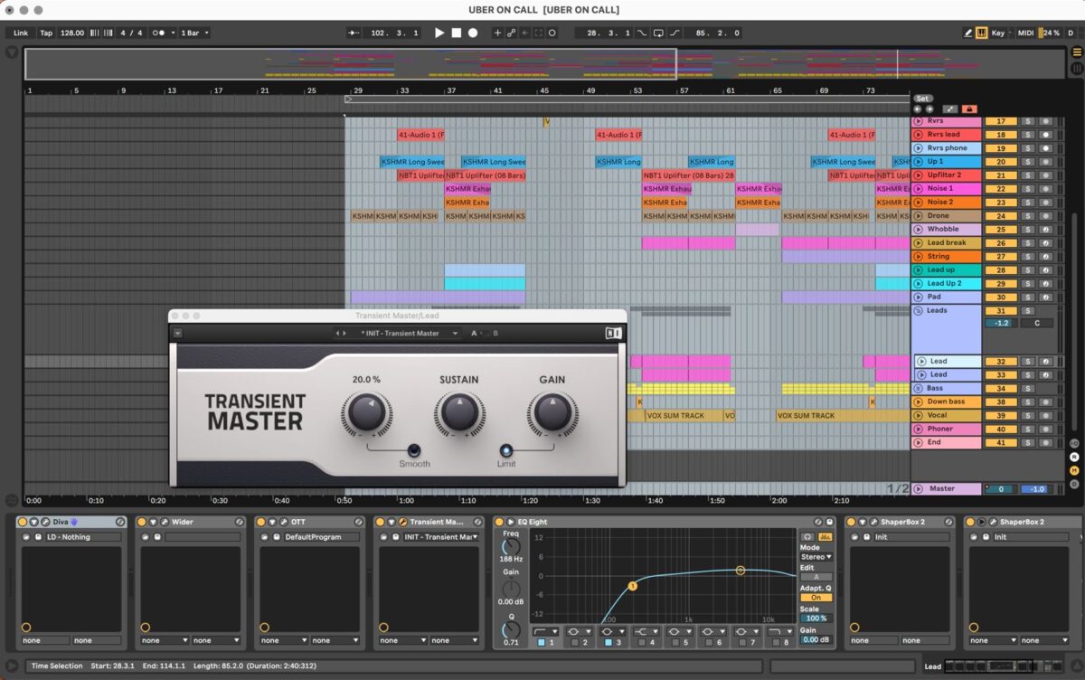This screenshot has height=680, width=1085.
Task: Unfold the Vocal track
Action: 919,415
